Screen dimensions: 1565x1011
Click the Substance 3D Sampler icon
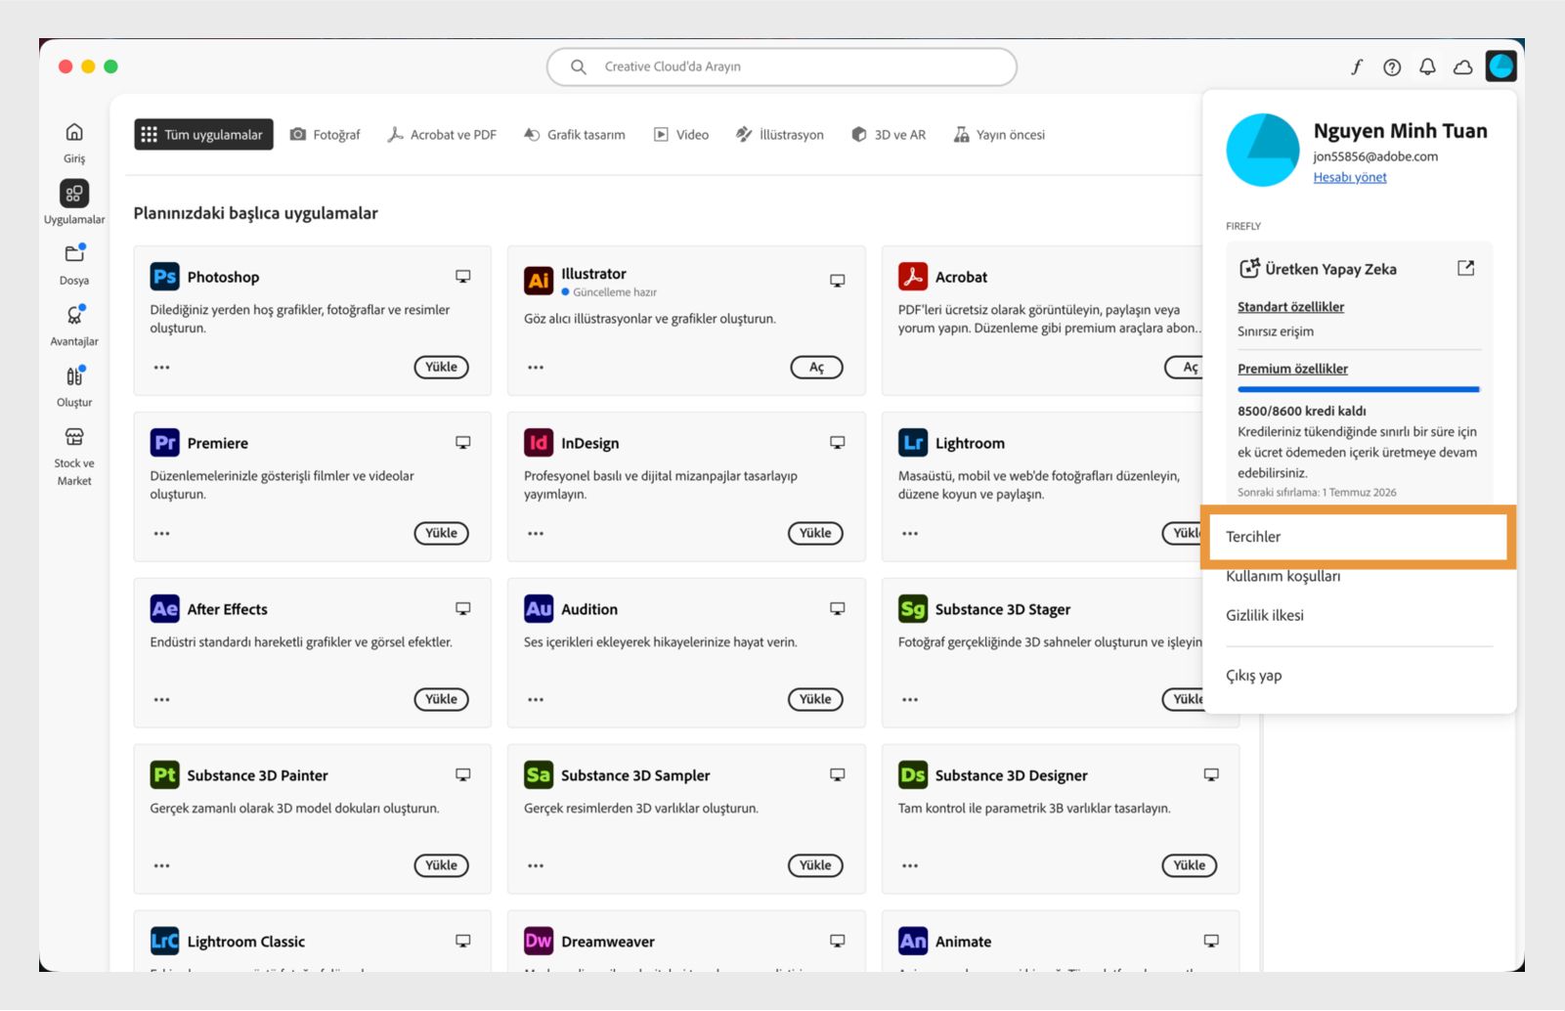click(x=539, y=775)
